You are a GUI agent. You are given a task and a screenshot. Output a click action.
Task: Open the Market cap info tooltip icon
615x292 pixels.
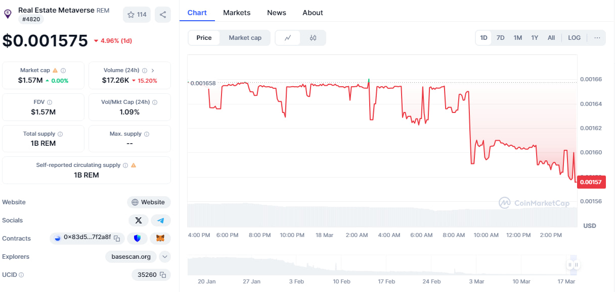click(x=63, y=71)
